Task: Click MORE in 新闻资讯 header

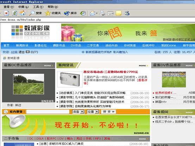Action: click(x=144, y=65)
